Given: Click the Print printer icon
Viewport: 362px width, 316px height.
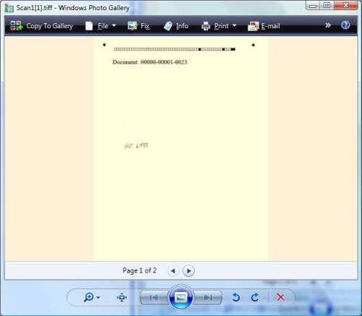Looking at the screenshot, I should [x=206, y=26].
